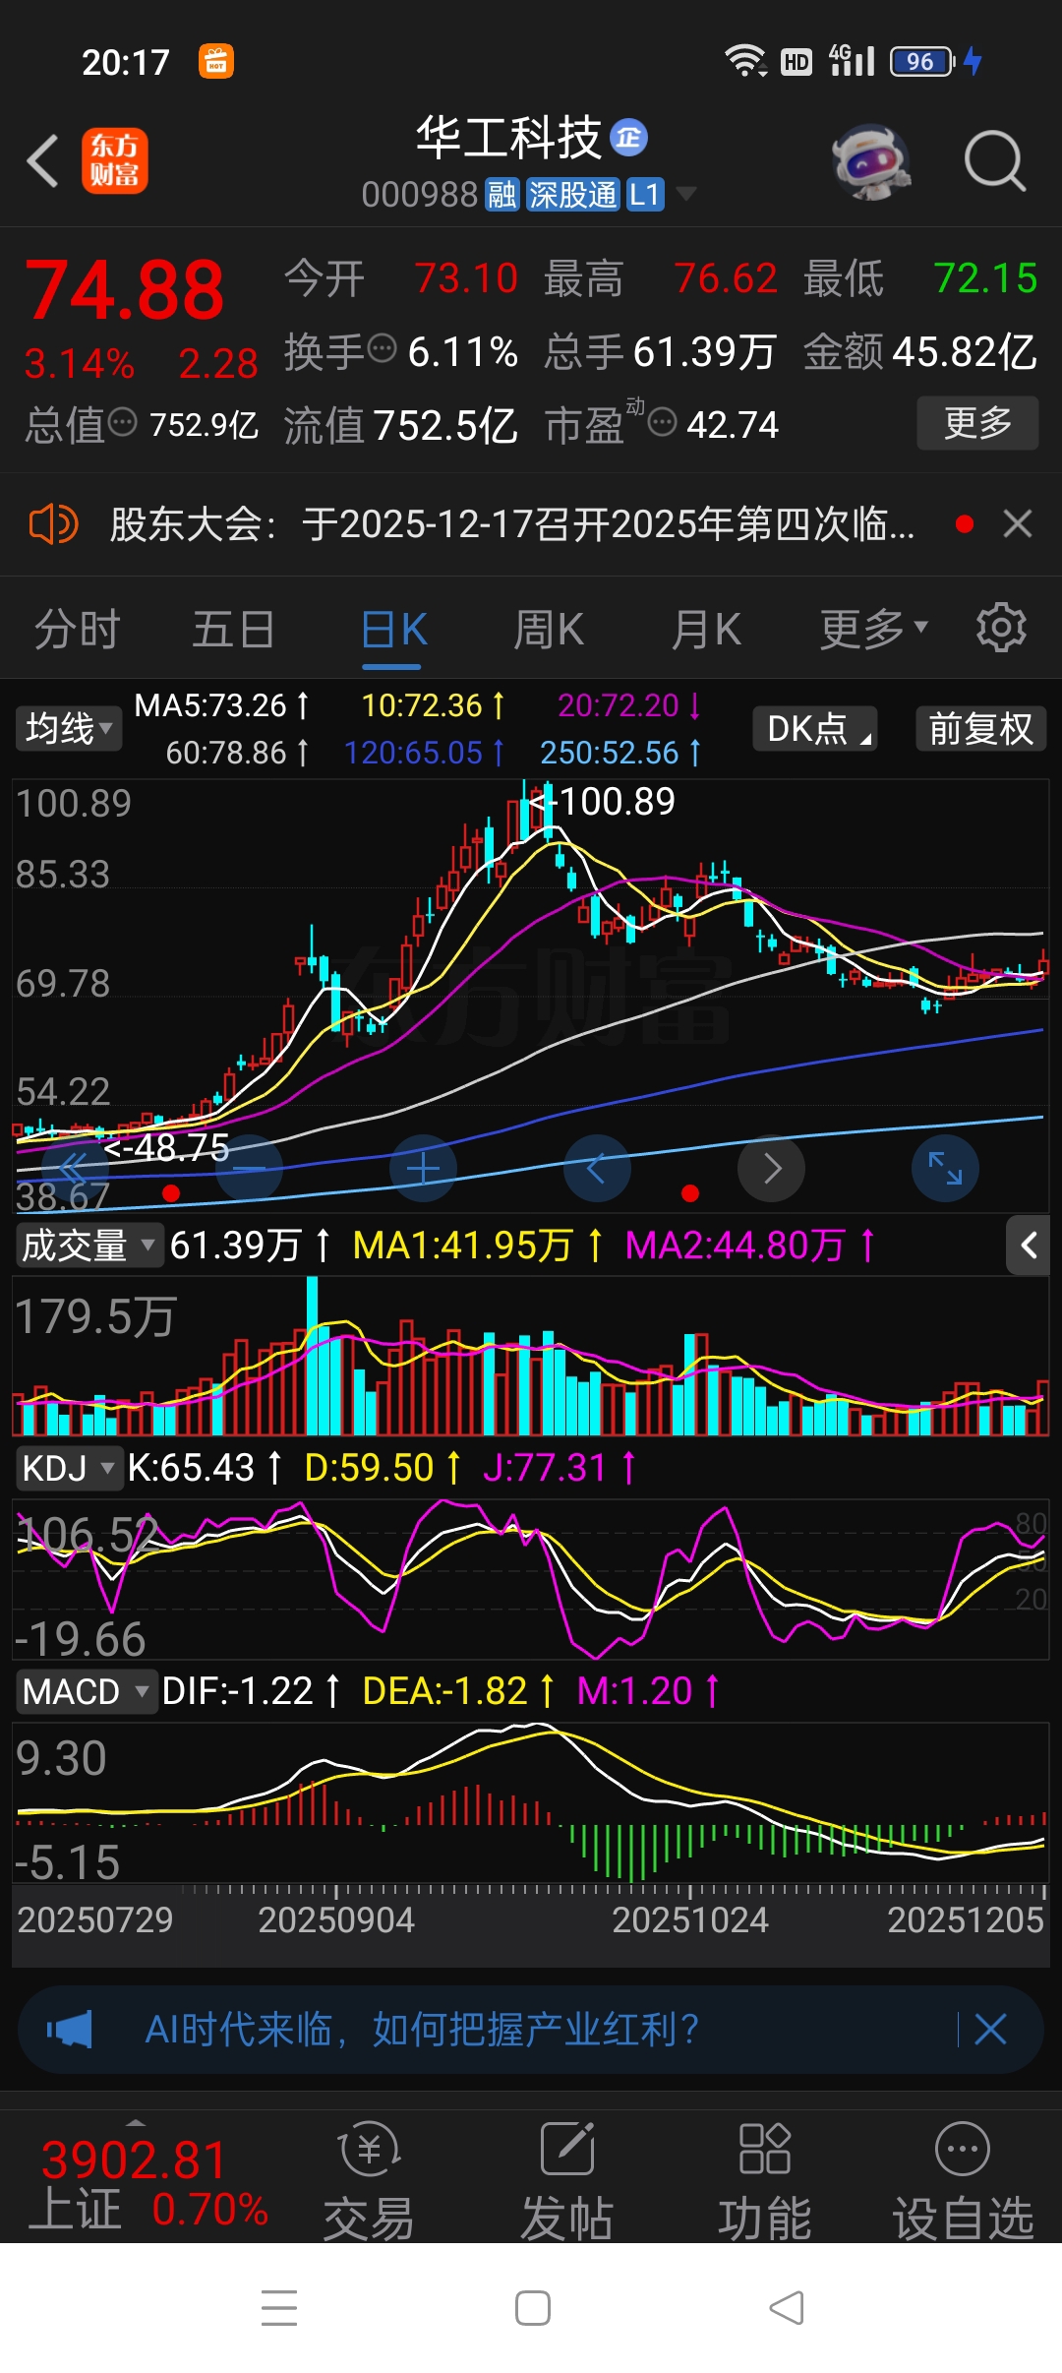The image size is (1062, 2373).
Task: Switch to 分时 tab
Action: (77, 630)
